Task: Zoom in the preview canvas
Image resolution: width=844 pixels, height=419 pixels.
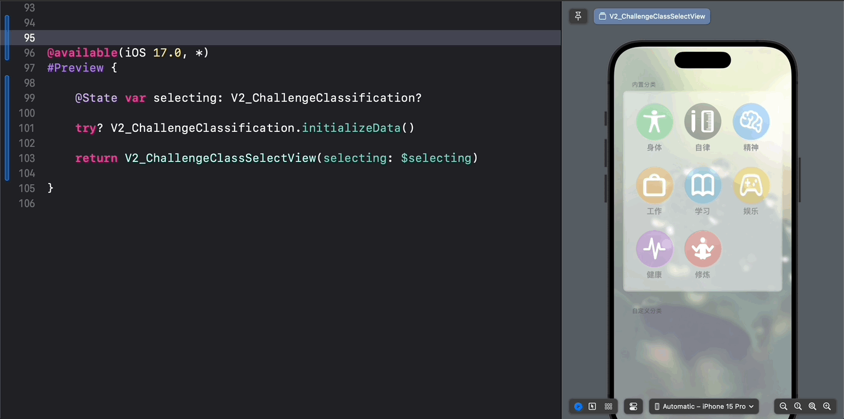Action: pos(827,406)
